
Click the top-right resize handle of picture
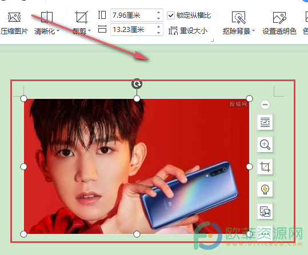[x=250, y=98]
